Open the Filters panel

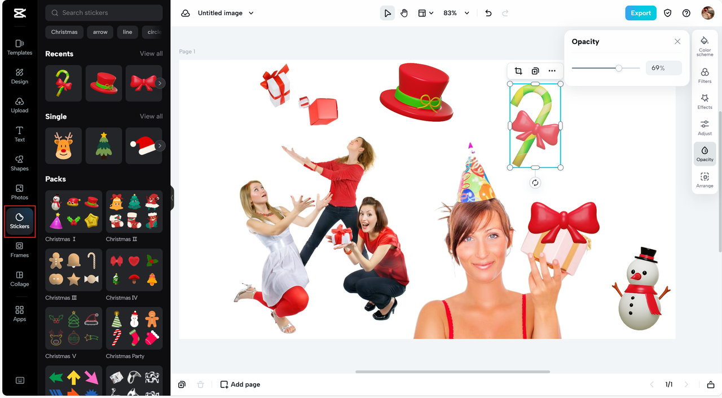pos(705,76)
